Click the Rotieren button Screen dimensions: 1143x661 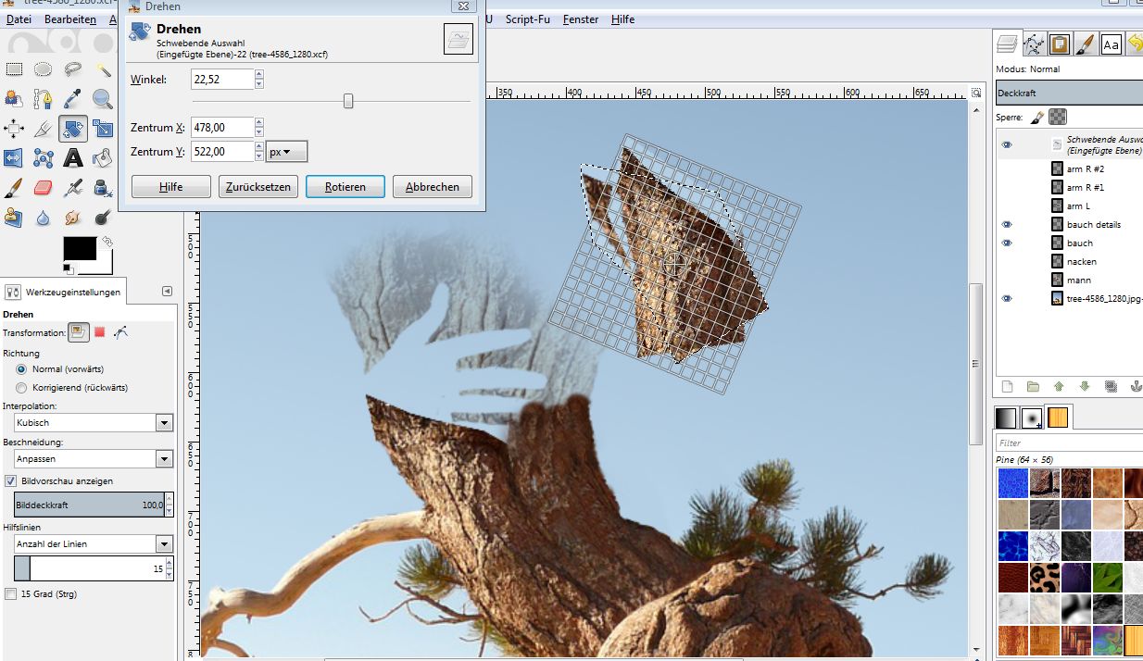point(345,187)
